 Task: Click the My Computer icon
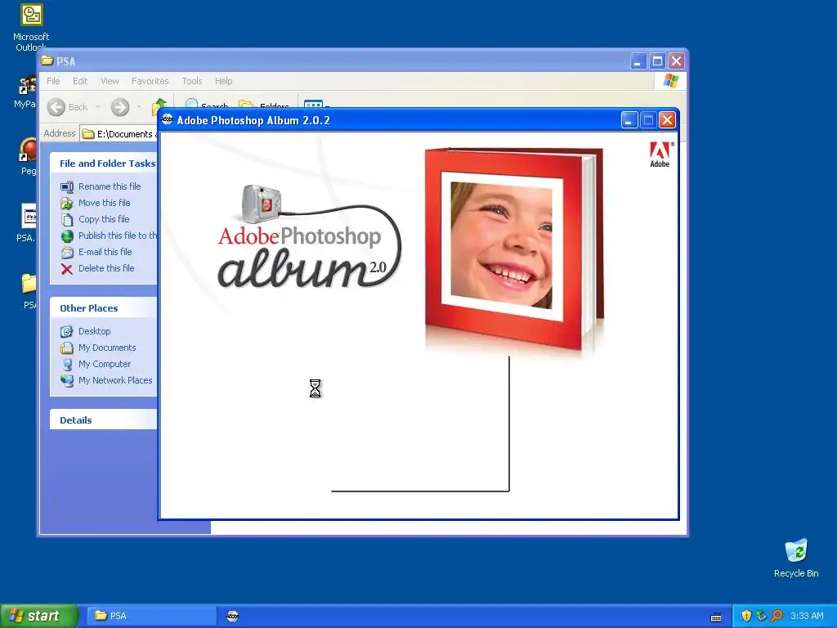coord(67,365)
